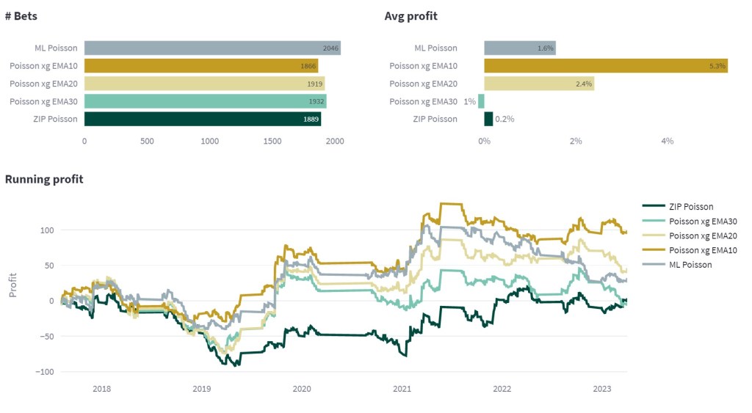Select the ML Poisson bar showing 2046 bets

click(x=212, y=48)
